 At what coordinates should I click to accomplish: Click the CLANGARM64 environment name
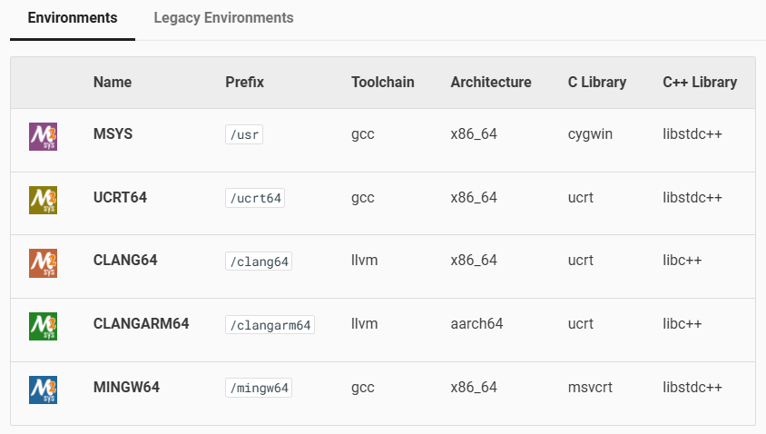click(141, 323)
